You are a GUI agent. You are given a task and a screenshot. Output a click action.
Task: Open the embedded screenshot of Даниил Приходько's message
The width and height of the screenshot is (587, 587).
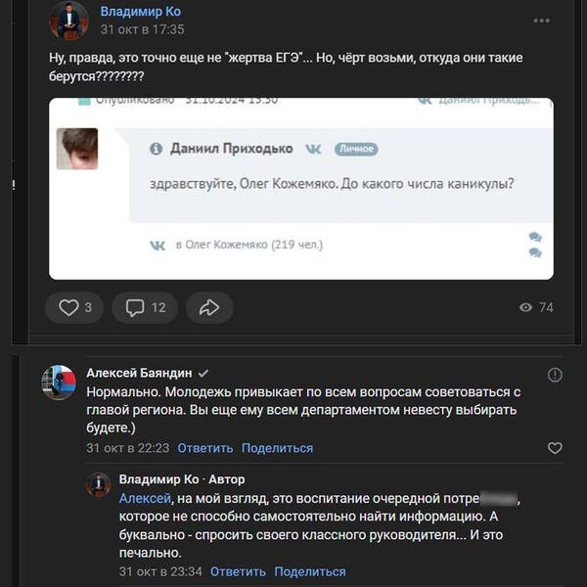[301, 189]
